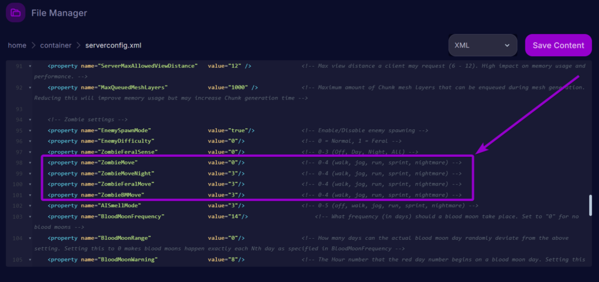599x282 pixels.
Task: Collapse fold arrow on line 94
Action: [30, 119]
